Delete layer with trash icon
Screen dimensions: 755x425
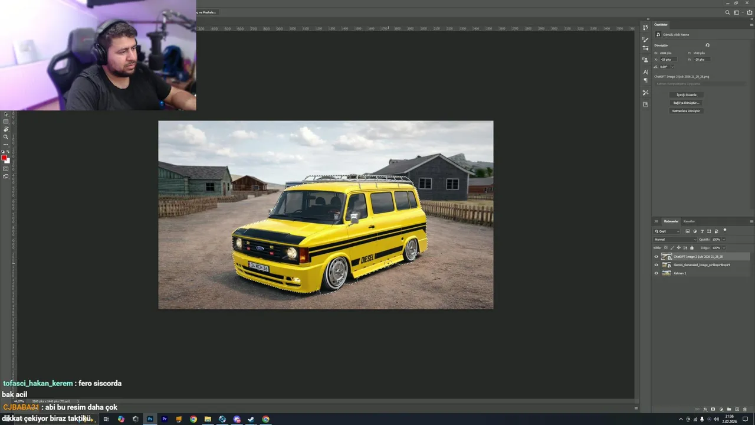745,410
